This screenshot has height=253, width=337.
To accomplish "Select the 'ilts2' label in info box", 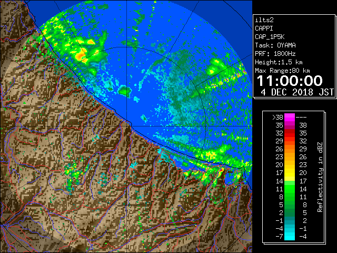I will tap(264, 20).
